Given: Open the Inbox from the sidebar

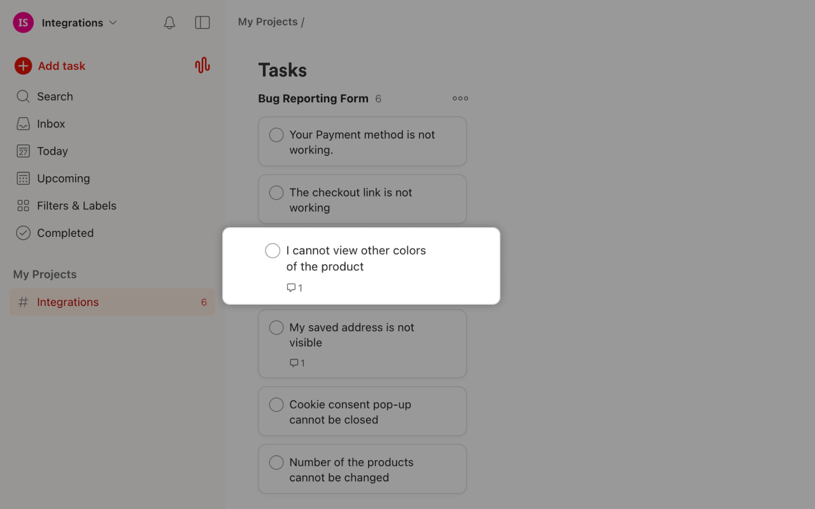Looking at the screenshot, I should pyautogui.click(x=51, y=123).
